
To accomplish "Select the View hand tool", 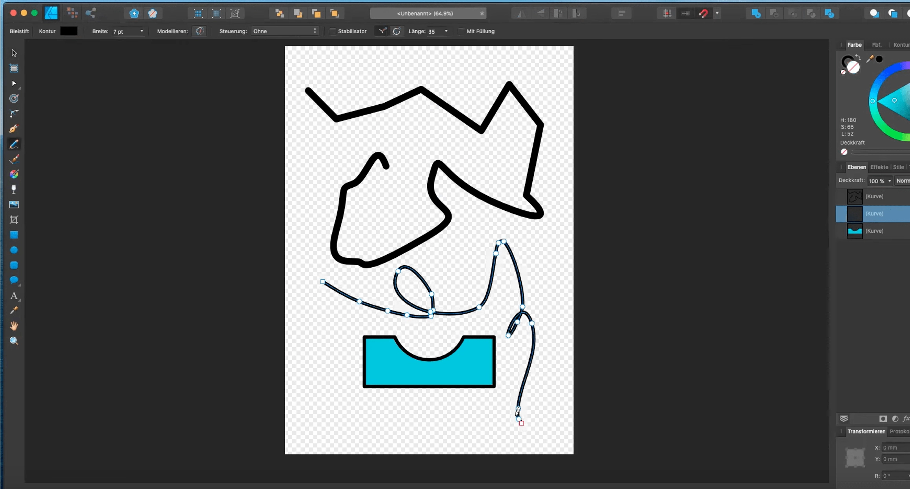I will [14, 326].
